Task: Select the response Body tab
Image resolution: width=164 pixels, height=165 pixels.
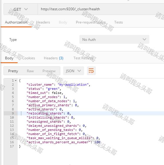Action: point(9,58)
